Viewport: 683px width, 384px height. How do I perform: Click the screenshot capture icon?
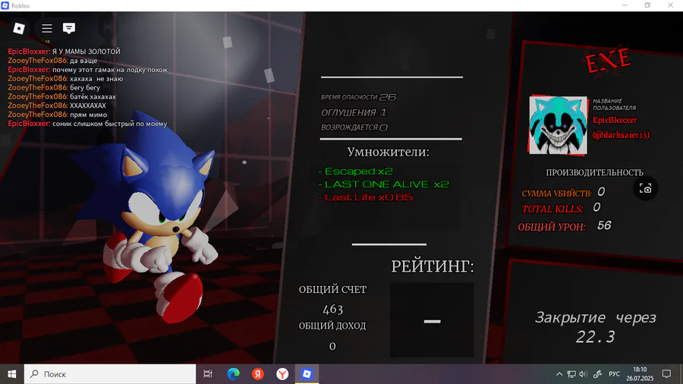coord(645,188)
